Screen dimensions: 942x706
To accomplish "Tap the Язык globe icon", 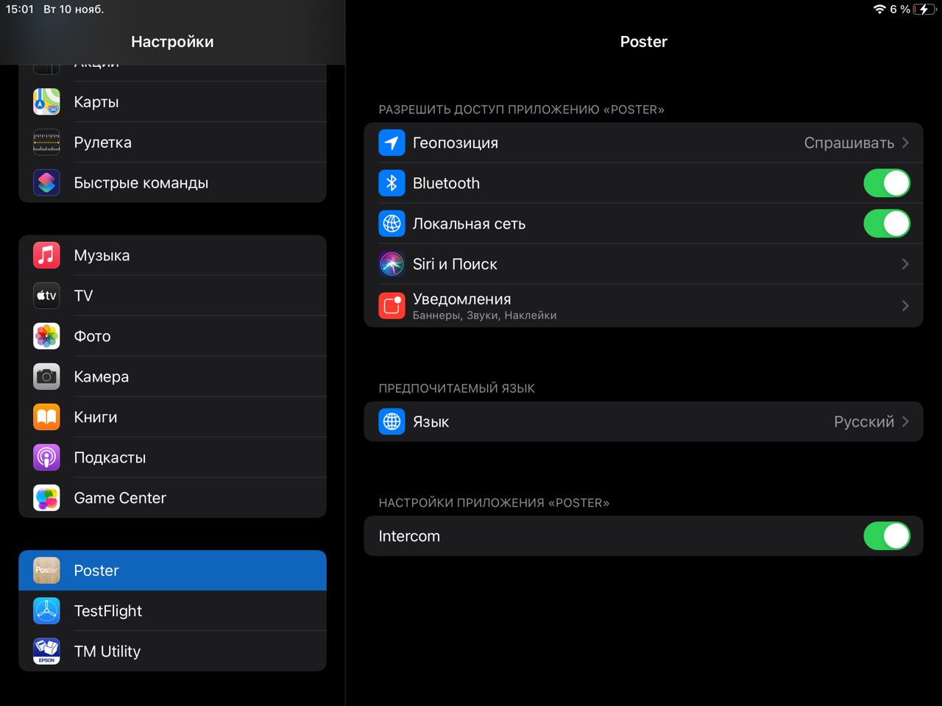I will pos(392,421).
